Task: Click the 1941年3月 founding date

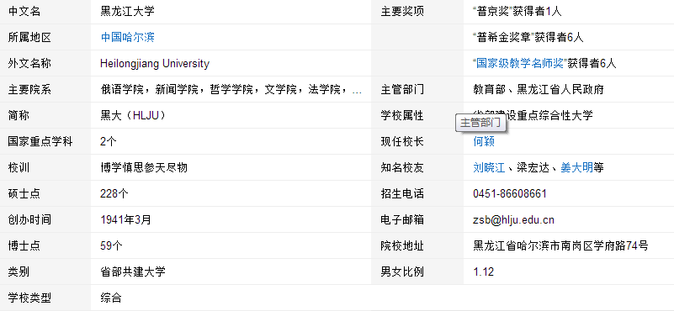Action: click(x=126, y=220)
